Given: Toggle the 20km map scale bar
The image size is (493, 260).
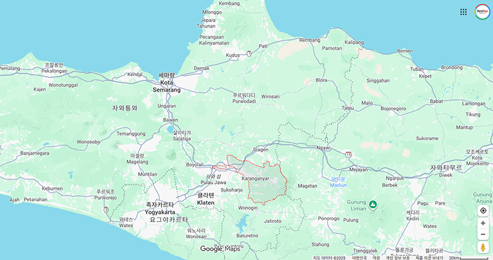Looking at the screenshot, I should 468,258.
